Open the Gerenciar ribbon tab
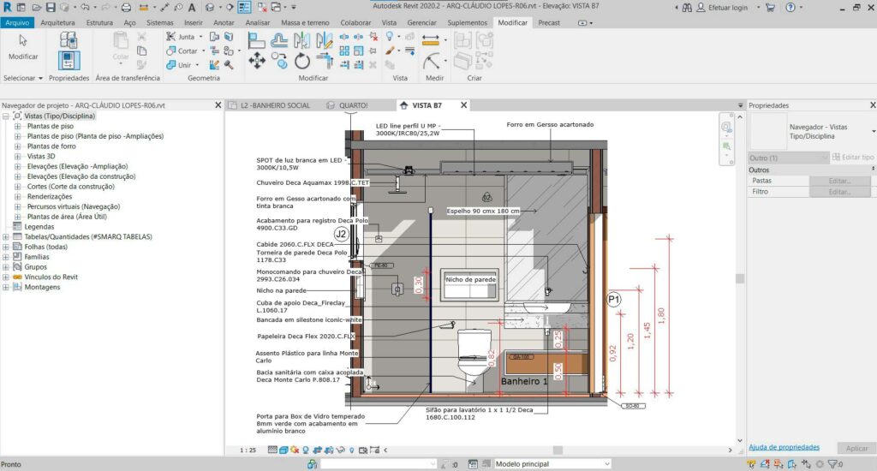The width and height of the screenshot is (877, 471). [421, 22]
